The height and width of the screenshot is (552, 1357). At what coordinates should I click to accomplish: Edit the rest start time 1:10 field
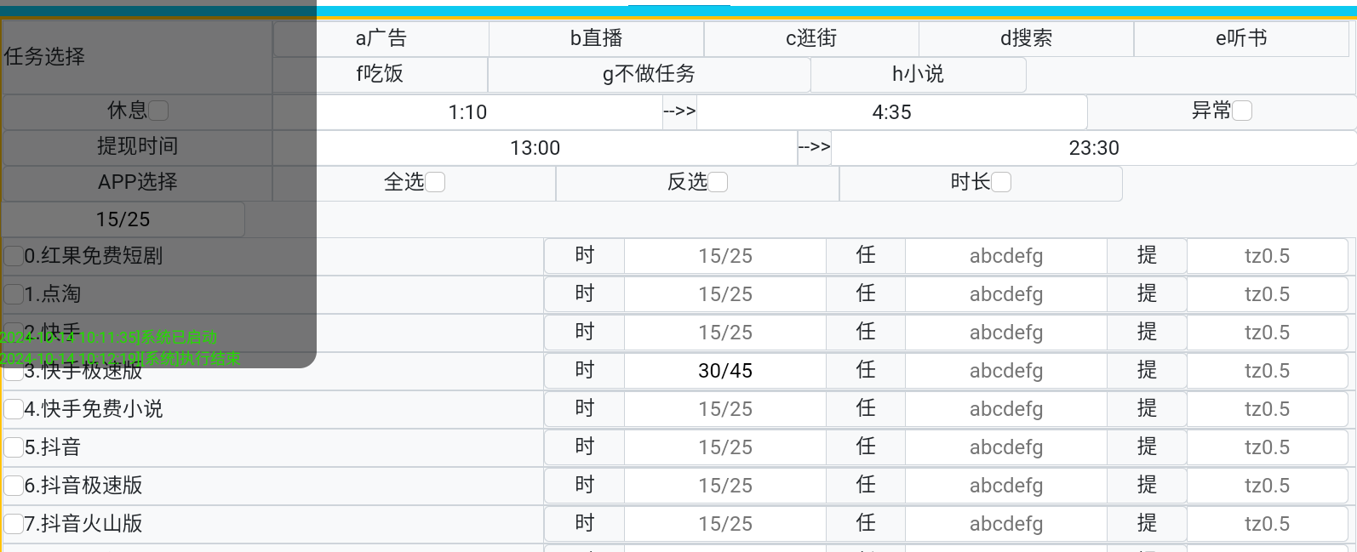[x=468, y=112]
